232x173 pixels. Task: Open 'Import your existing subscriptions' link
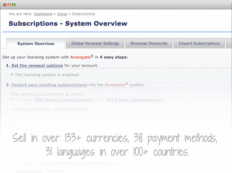(x=49, y=85)
